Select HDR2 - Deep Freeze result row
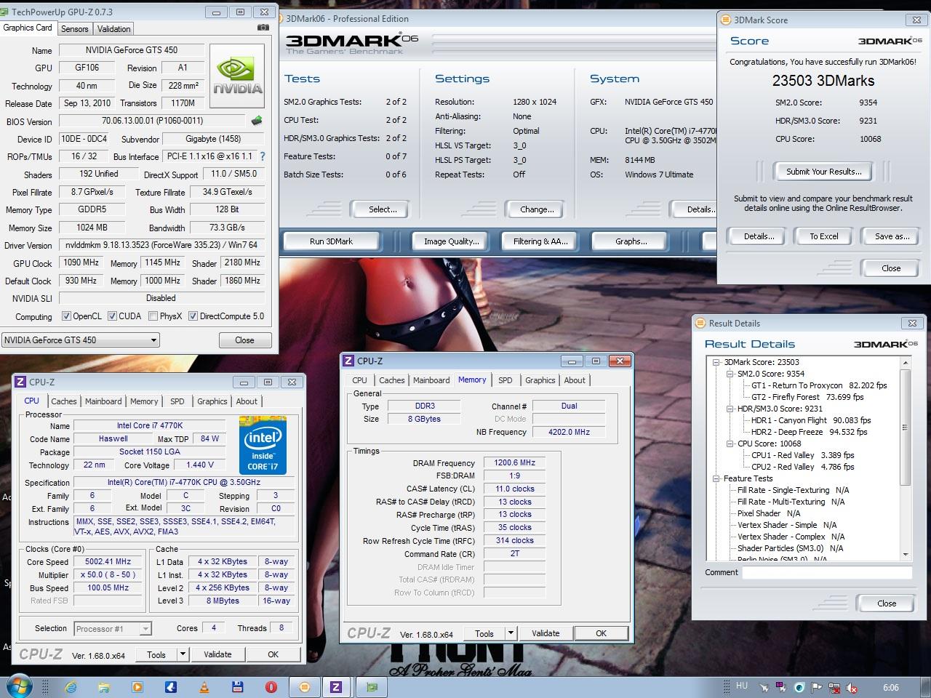The image size is (931, 698). [x=809, y=432]
